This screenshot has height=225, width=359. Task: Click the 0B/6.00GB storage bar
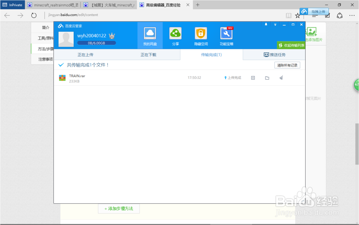click(x=96, y=43)
